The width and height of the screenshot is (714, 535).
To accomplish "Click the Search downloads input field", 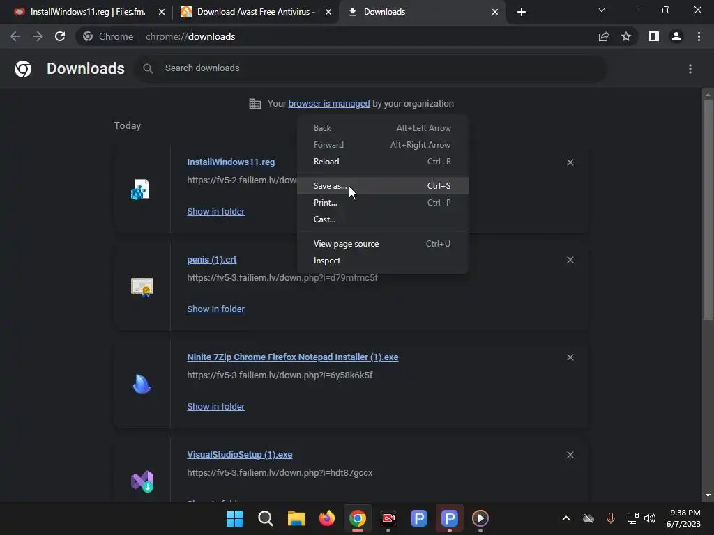I will 371,68.
